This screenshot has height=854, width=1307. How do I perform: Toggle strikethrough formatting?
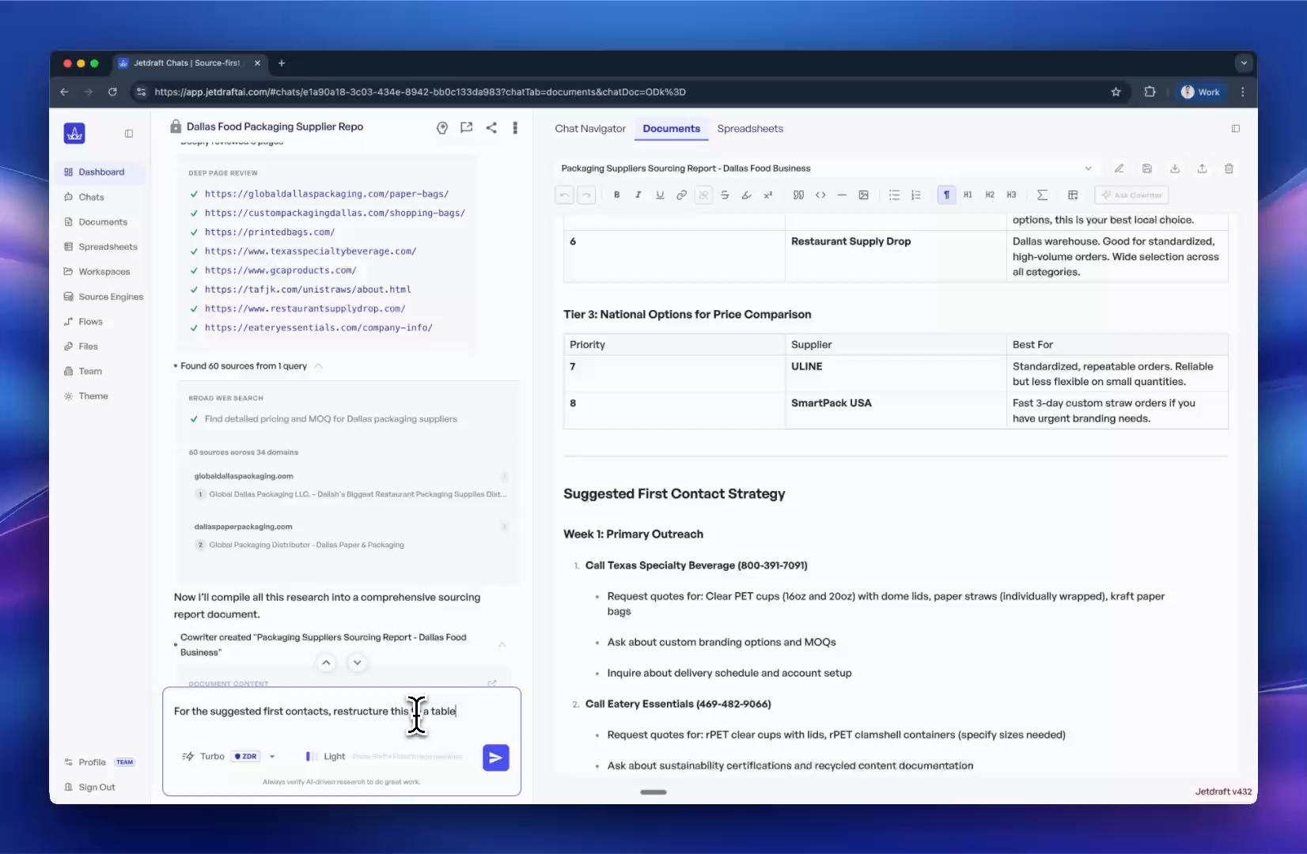pyautogui.click(x=725, y=195)
